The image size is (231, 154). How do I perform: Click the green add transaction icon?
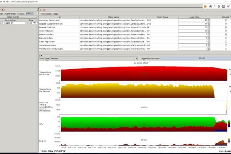click(x=41, y=9)
